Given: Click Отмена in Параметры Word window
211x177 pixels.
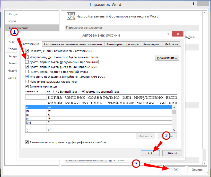Looking at the screenshot, I should pos(197,170).
